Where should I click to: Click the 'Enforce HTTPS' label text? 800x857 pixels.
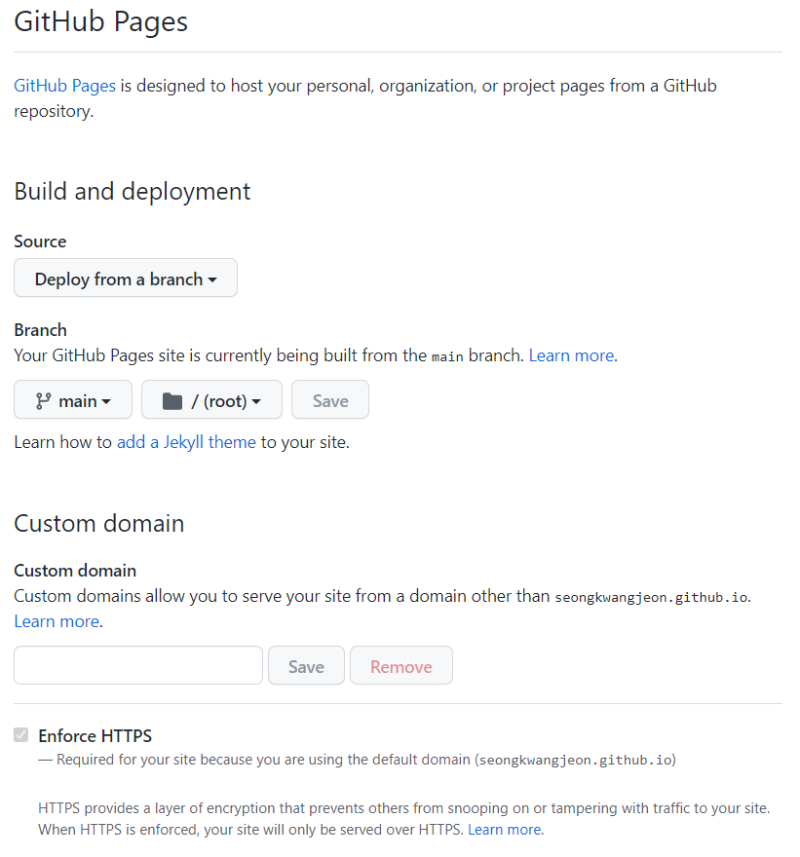(x=95, y=735)
